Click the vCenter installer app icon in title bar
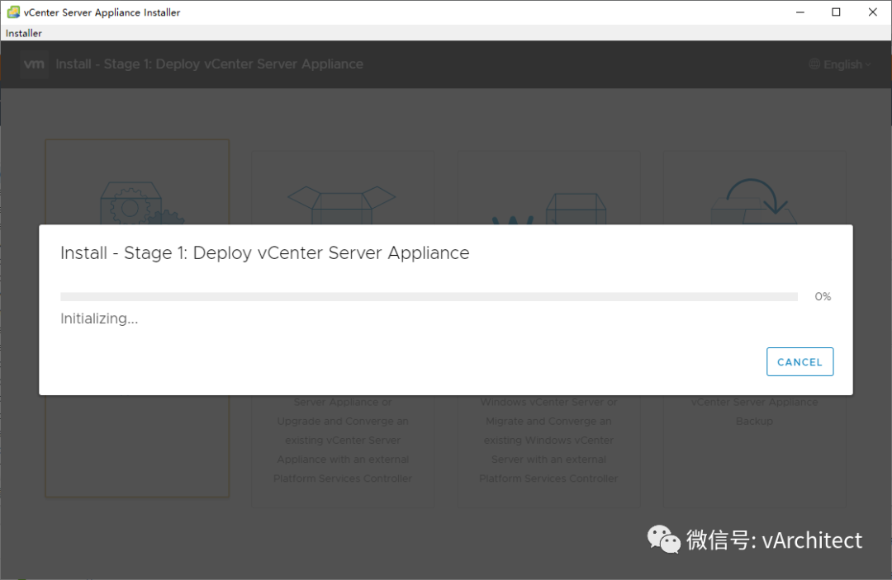The image size is (892, 580). point(13,12)
